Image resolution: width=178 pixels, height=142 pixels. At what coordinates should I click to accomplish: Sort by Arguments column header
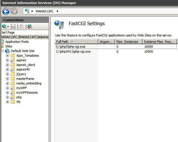[x=106, y=42]
